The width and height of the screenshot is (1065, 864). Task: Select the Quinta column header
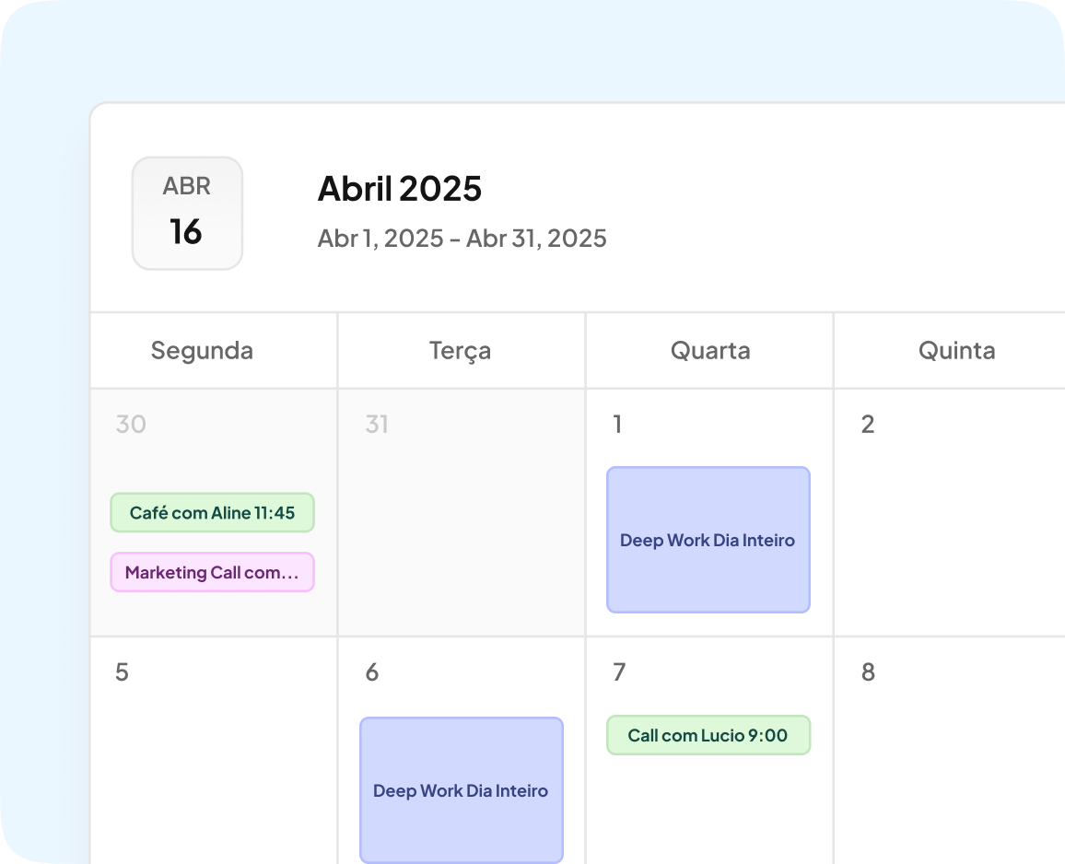tap(957, 350)
